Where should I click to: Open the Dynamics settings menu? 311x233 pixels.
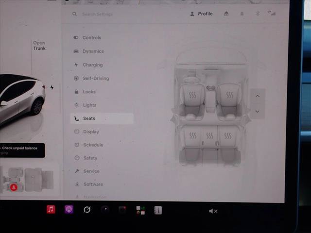(x=89, y=51)
